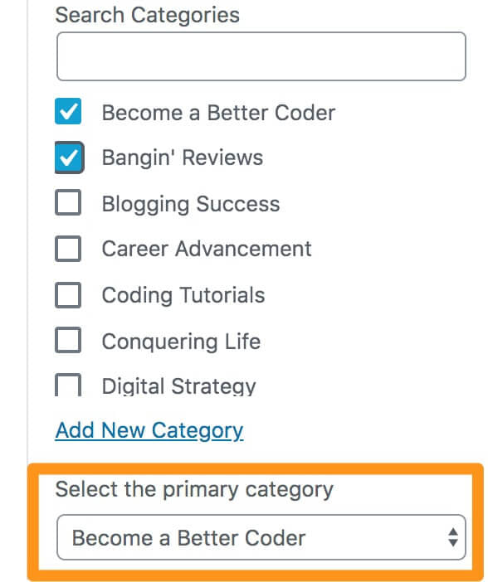Click the 'Search Categories' field label

pyautogui.click(x=147, y=15)
